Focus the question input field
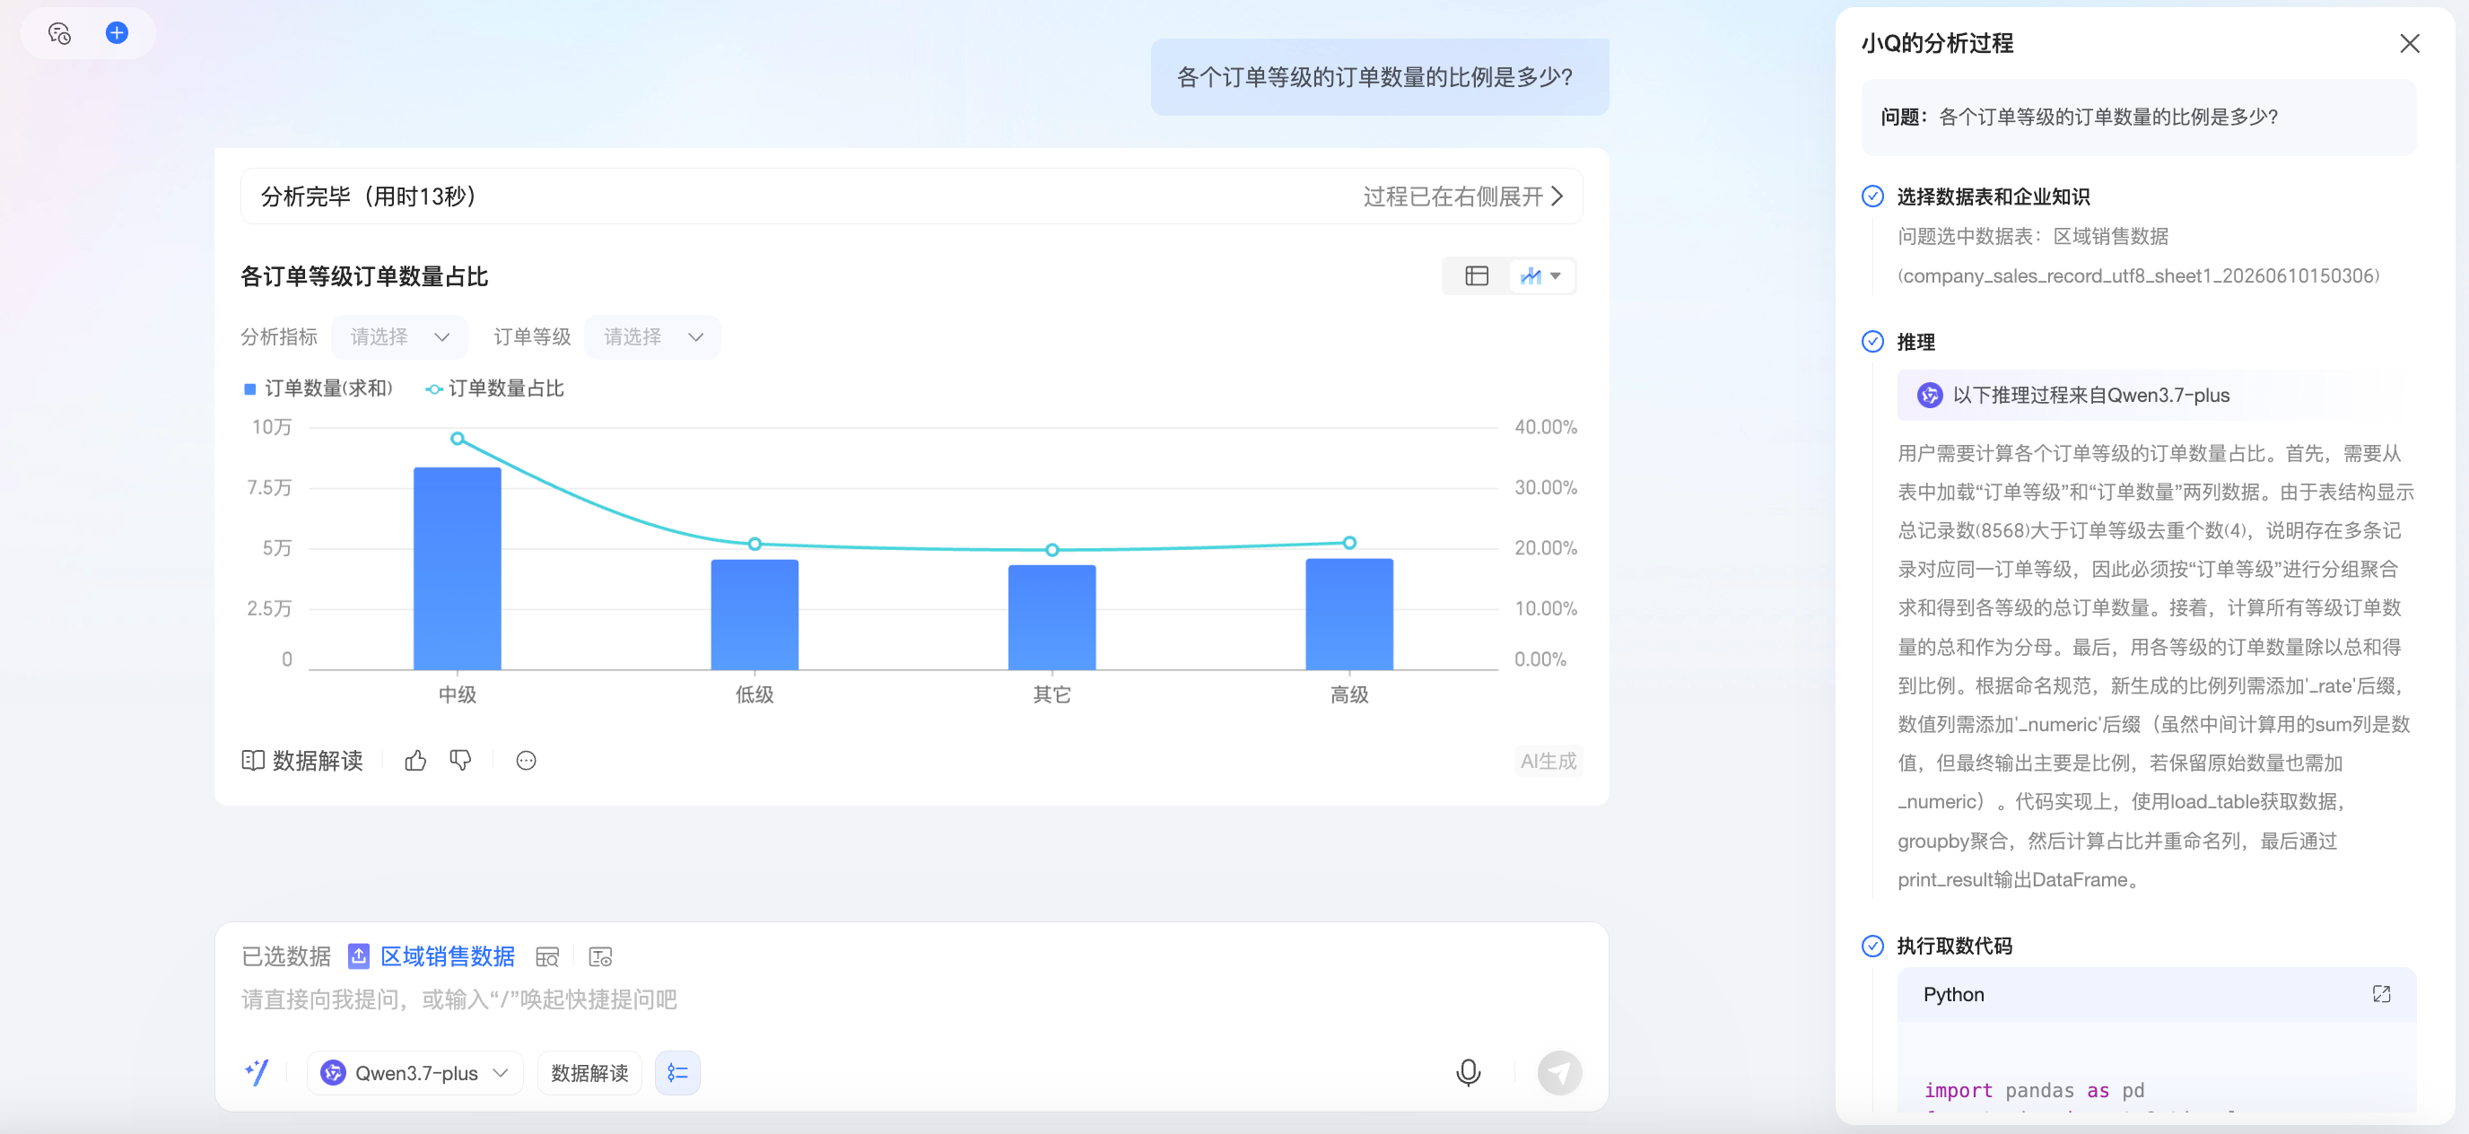Screen dimensions: 2469x1134 coord(911,999)
